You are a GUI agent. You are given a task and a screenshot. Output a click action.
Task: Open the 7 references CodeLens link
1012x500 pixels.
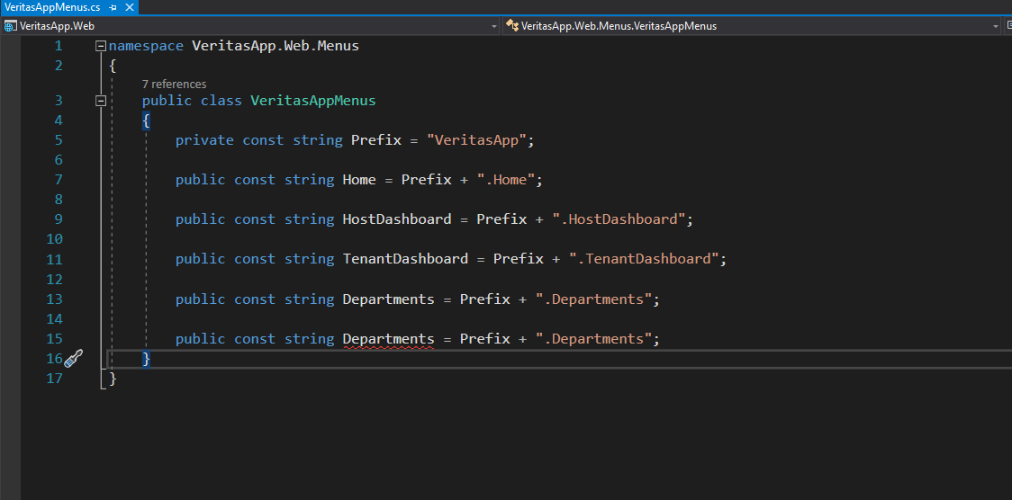tap(174, 84)
